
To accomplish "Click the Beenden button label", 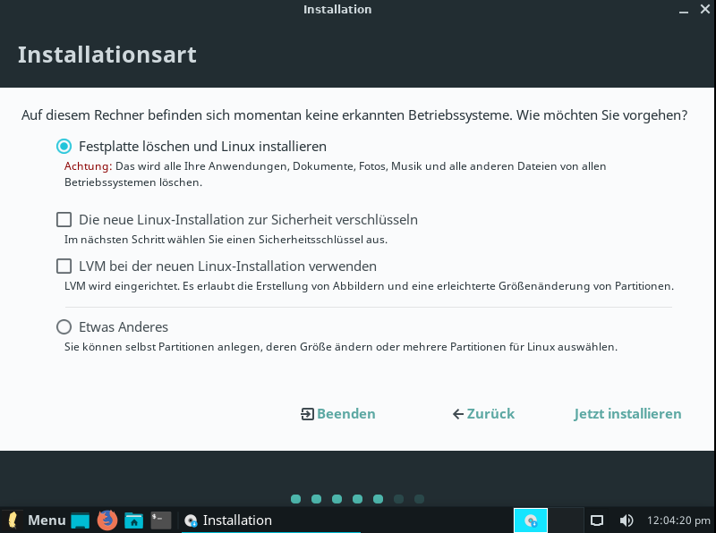I will (x=346, y=414).
